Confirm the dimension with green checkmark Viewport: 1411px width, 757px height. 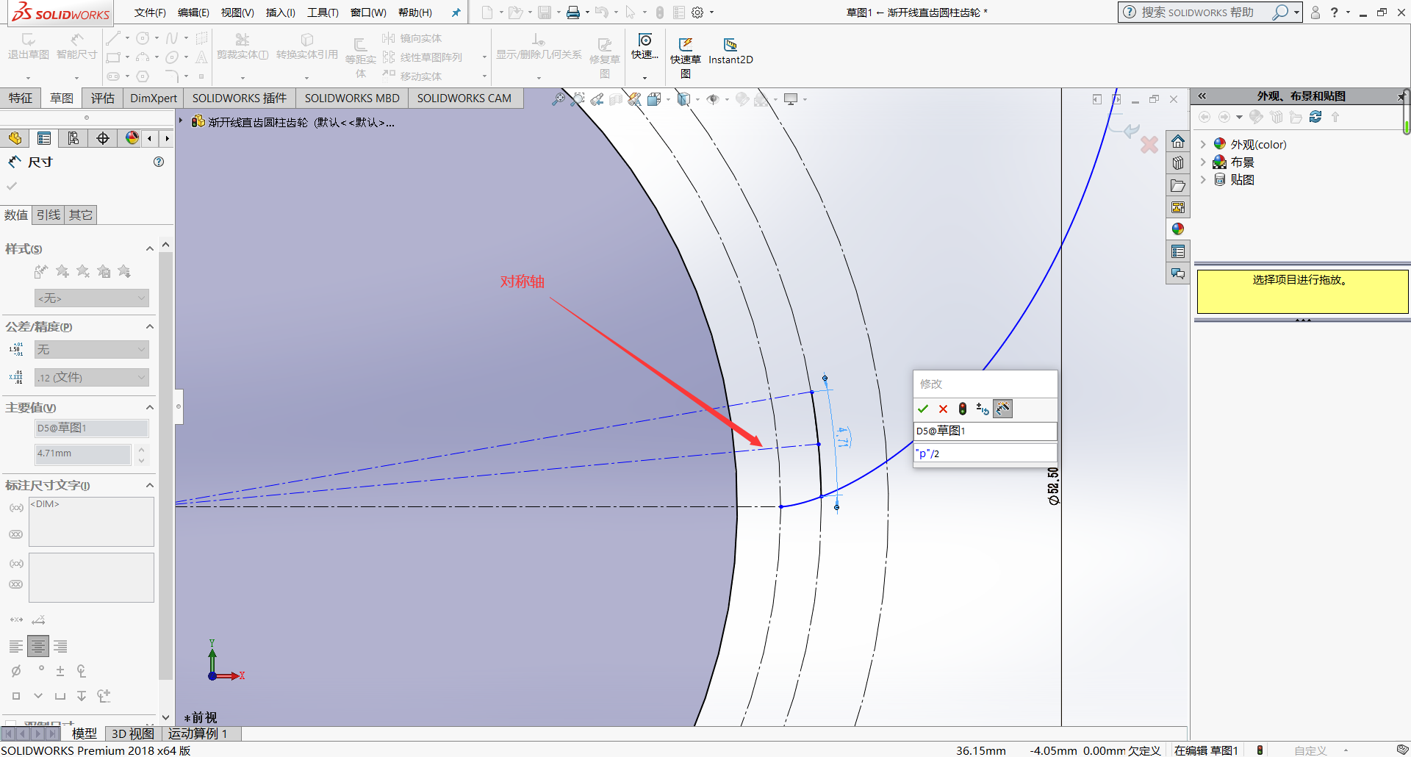click(923, 409)
